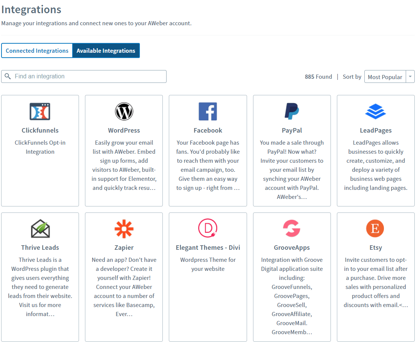
Task: Click the magnifier icon in search box
Action: pyautogui.click(x=8, y=76)
